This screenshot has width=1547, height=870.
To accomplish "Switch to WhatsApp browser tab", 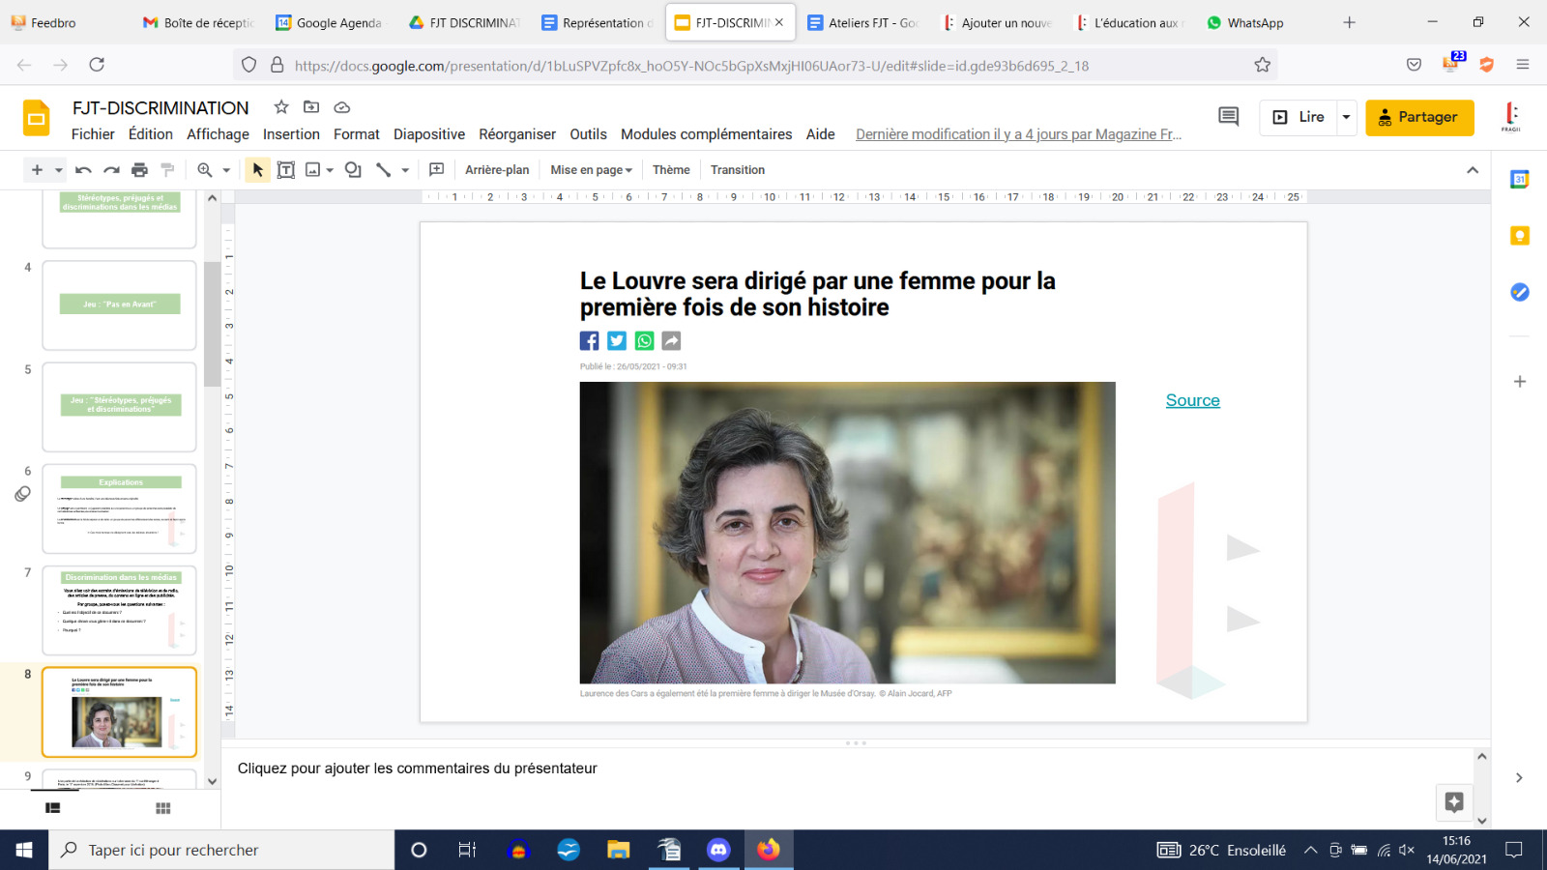I will 1245,22.
